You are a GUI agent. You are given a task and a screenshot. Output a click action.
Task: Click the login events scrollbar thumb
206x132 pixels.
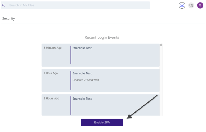(x=161, y=45)
